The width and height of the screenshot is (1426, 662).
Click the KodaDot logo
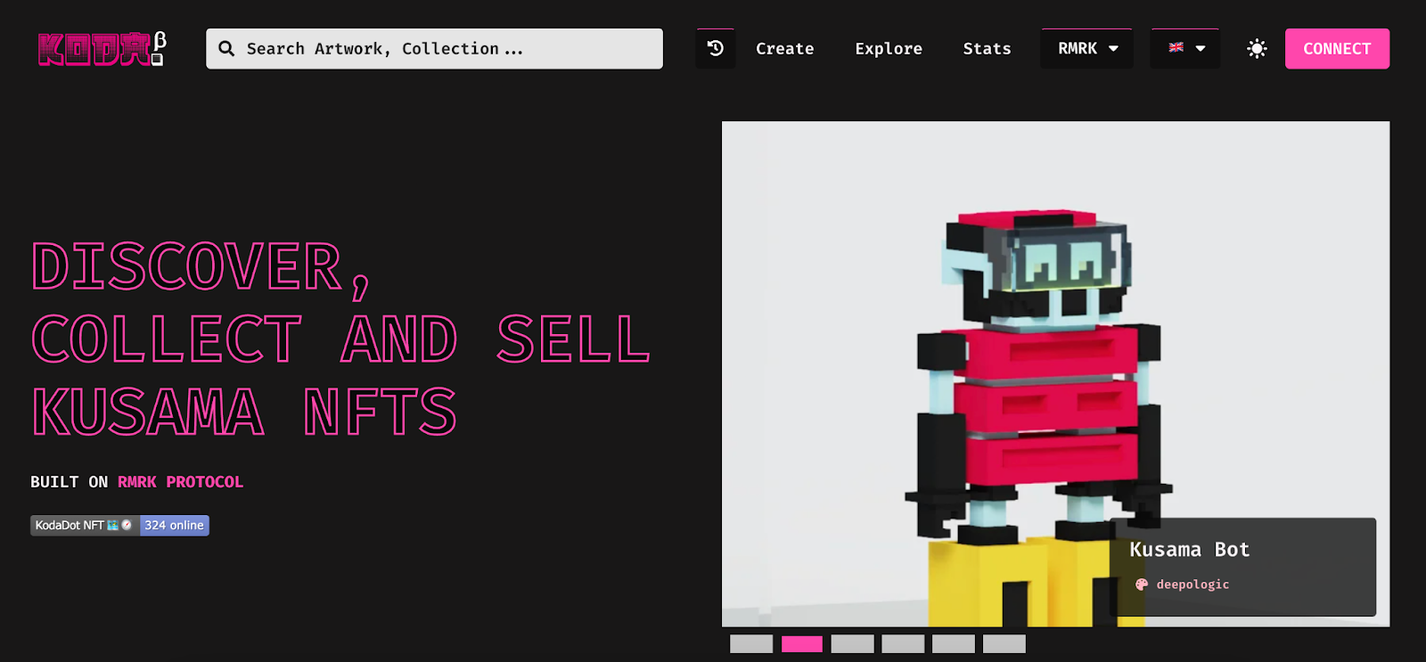click(x=102, y=48)
